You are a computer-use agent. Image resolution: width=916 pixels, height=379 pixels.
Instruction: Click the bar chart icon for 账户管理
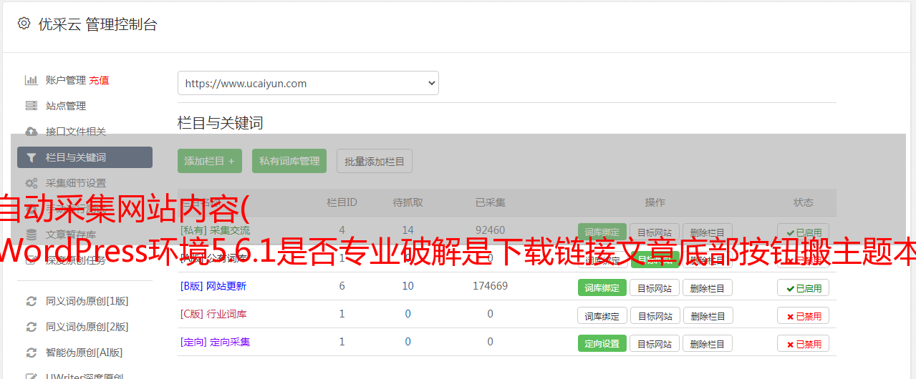point(32,80)
